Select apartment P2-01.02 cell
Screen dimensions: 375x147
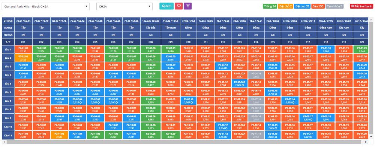[41, 49]
